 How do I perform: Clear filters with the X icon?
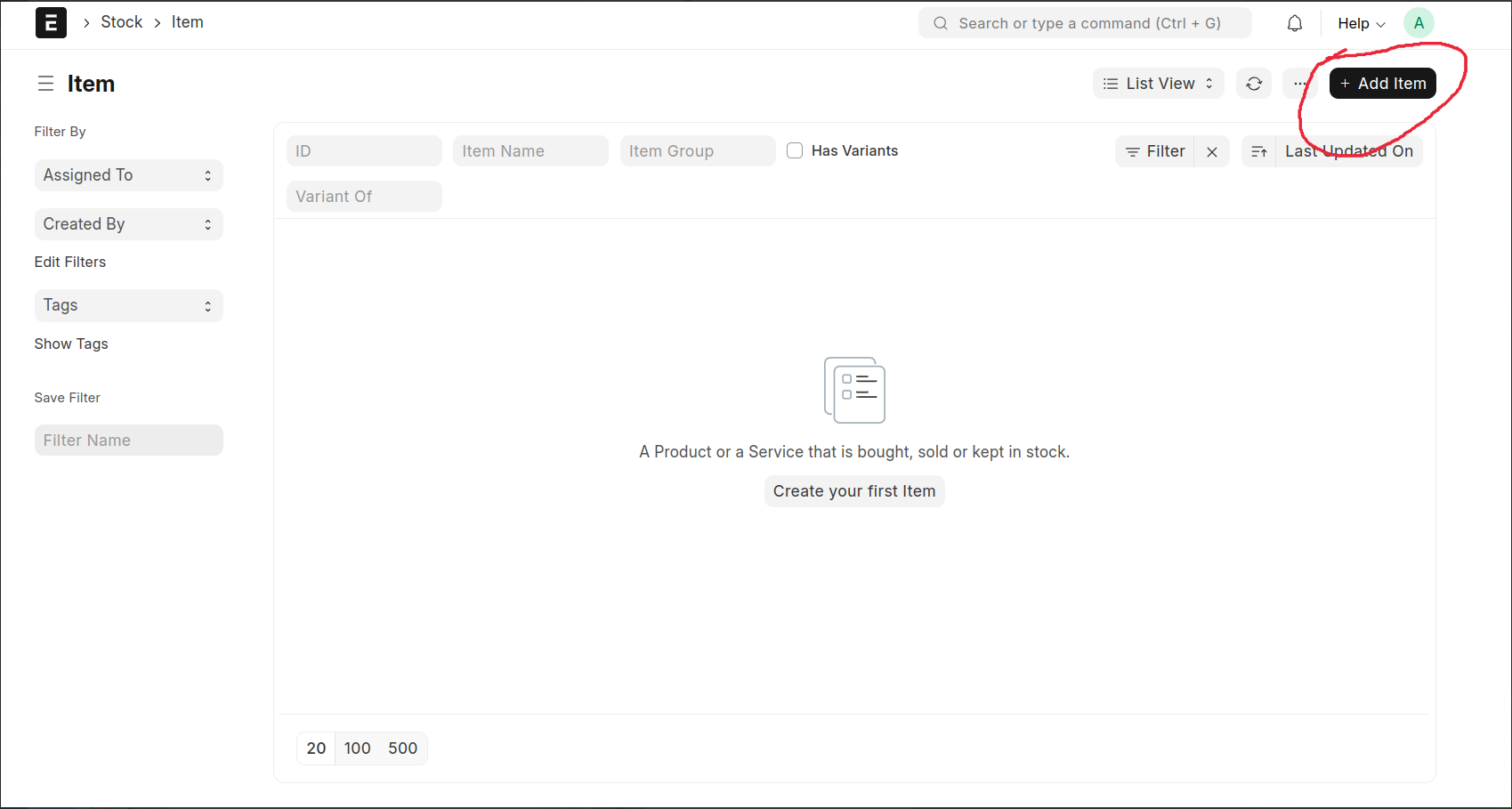click(1211, 152)
